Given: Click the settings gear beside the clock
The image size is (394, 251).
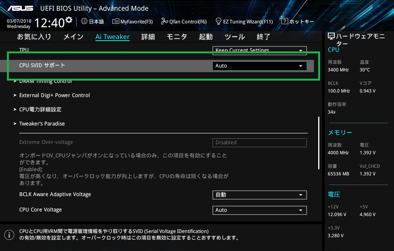Looking at the screenshot, I should tap(68, 20).
